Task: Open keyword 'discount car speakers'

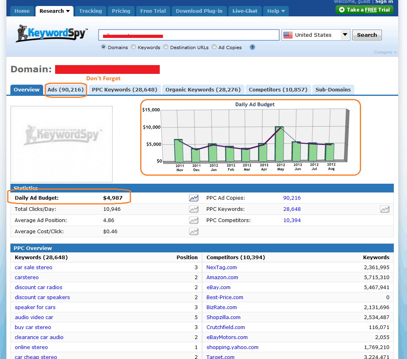Action: 42,298
